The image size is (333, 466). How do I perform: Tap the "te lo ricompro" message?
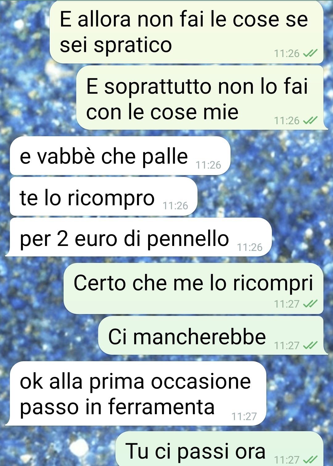coord(103,197)
